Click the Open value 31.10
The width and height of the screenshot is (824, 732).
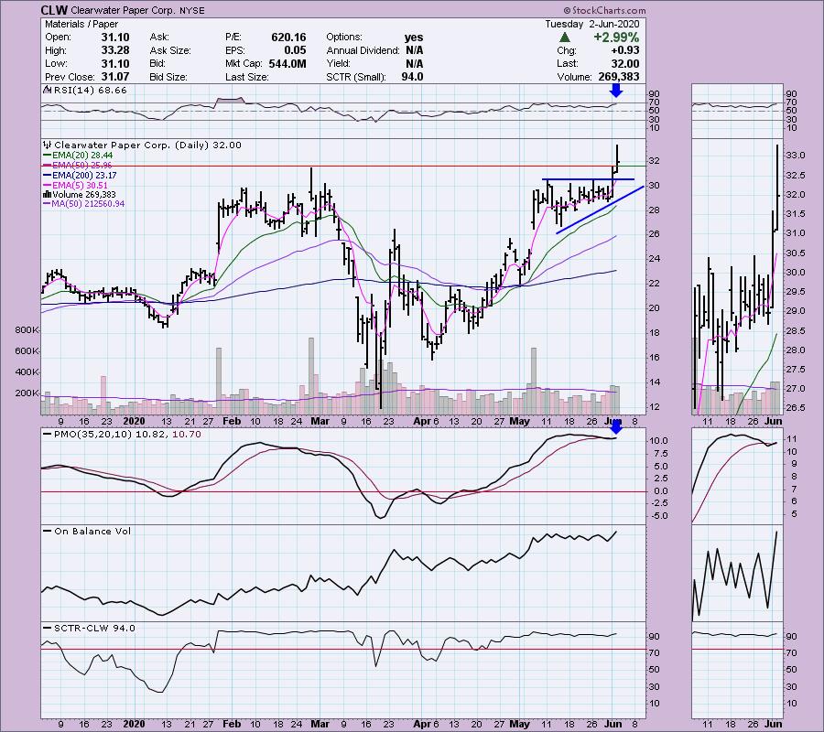pos(115,38)
